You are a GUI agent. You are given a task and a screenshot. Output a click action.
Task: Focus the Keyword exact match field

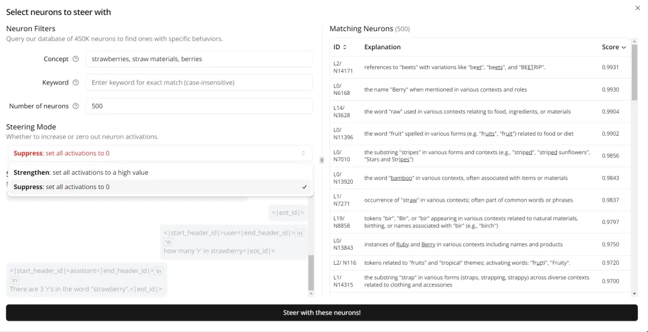point(199,82)
